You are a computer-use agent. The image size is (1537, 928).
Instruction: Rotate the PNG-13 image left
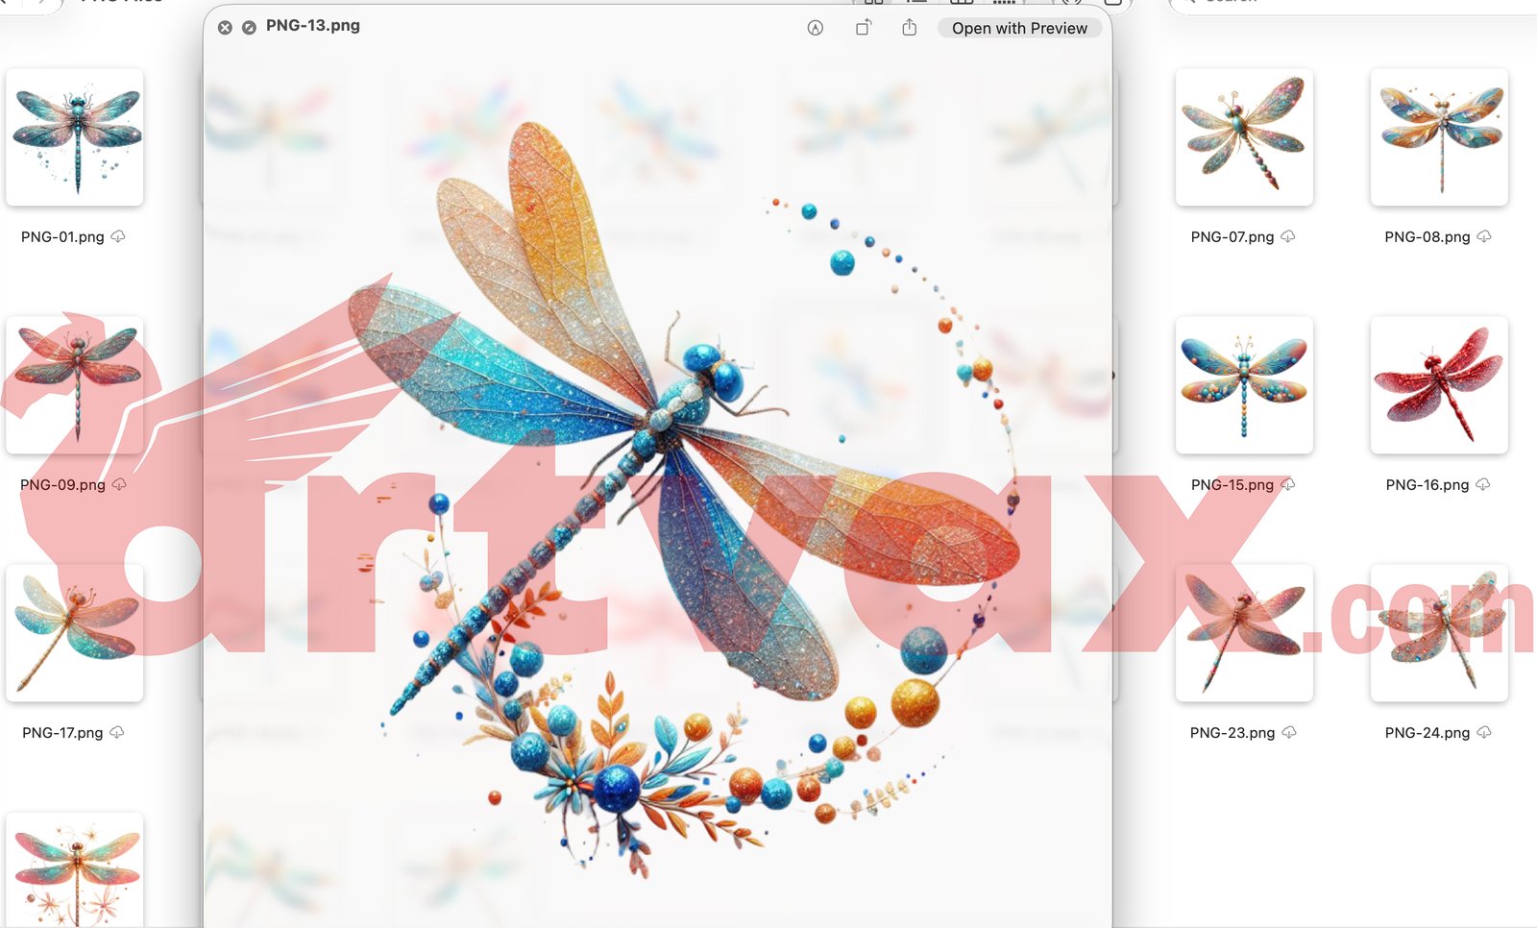pyautogui.click(x=863, y=28)
